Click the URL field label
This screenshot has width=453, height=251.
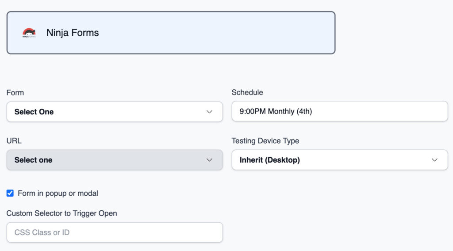[14, 141]
